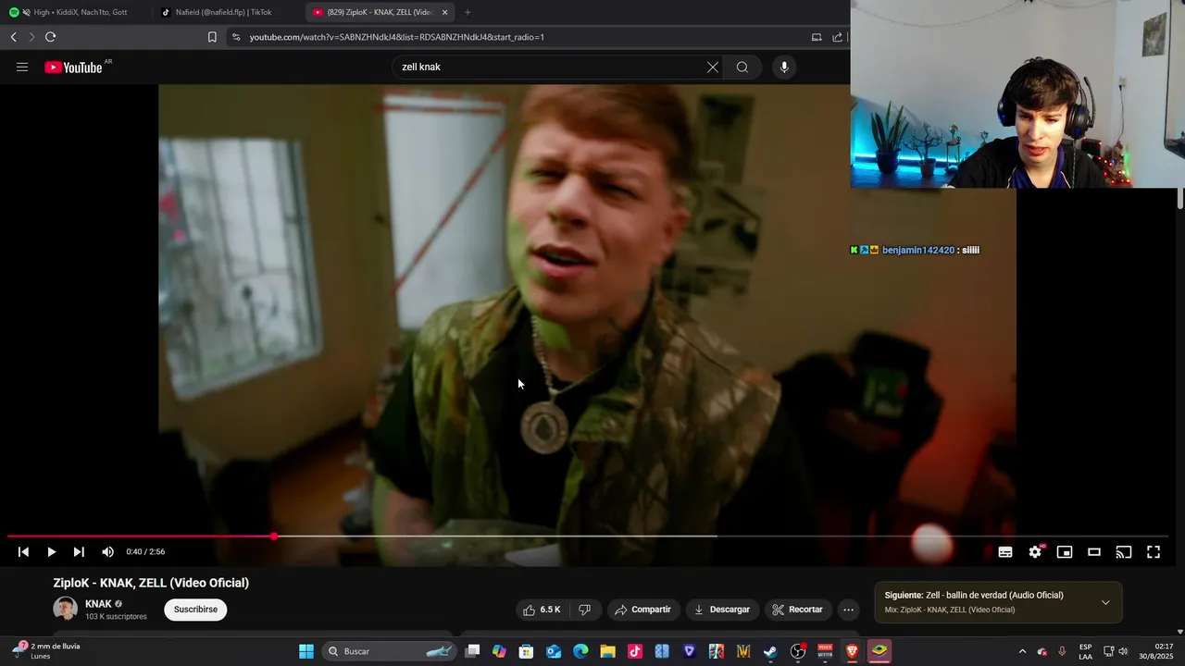Open the KNAK channel name link
Image resolution: width=1185 pixels, height=666 pixels.
(x=98, y=604)
